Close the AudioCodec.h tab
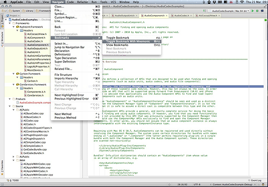This screenshot has height=187, width=268. (191, 15)
